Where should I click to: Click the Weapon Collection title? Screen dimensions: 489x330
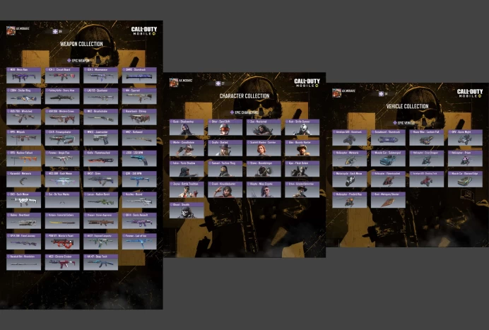pyautogui.click(x=81, y=44)
